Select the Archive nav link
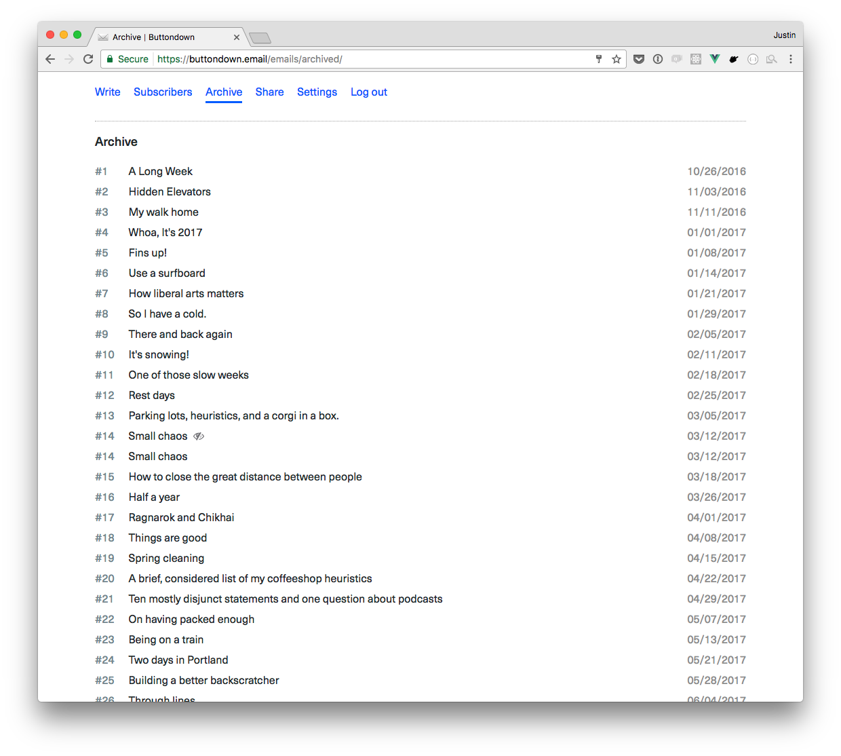This screenshot has height=756, width=841. (224, 92)
